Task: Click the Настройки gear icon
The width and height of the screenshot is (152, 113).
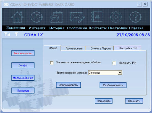Action: 116,17
